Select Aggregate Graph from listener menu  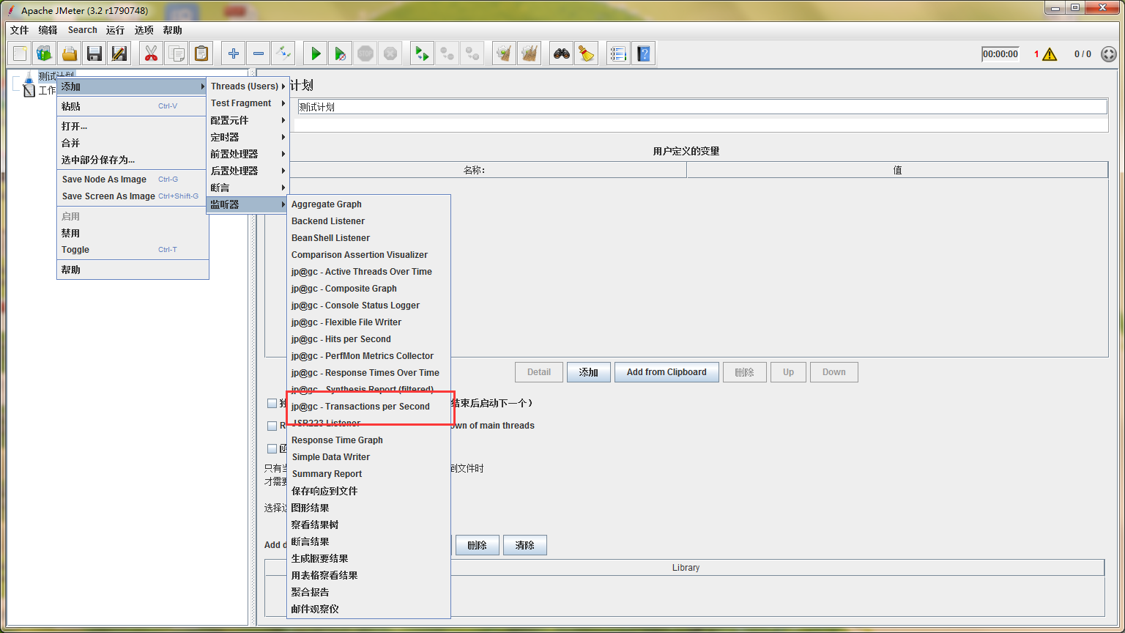(368, 204)
